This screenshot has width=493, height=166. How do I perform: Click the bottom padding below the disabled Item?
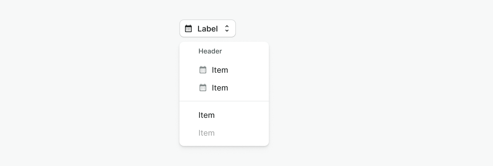224,143
